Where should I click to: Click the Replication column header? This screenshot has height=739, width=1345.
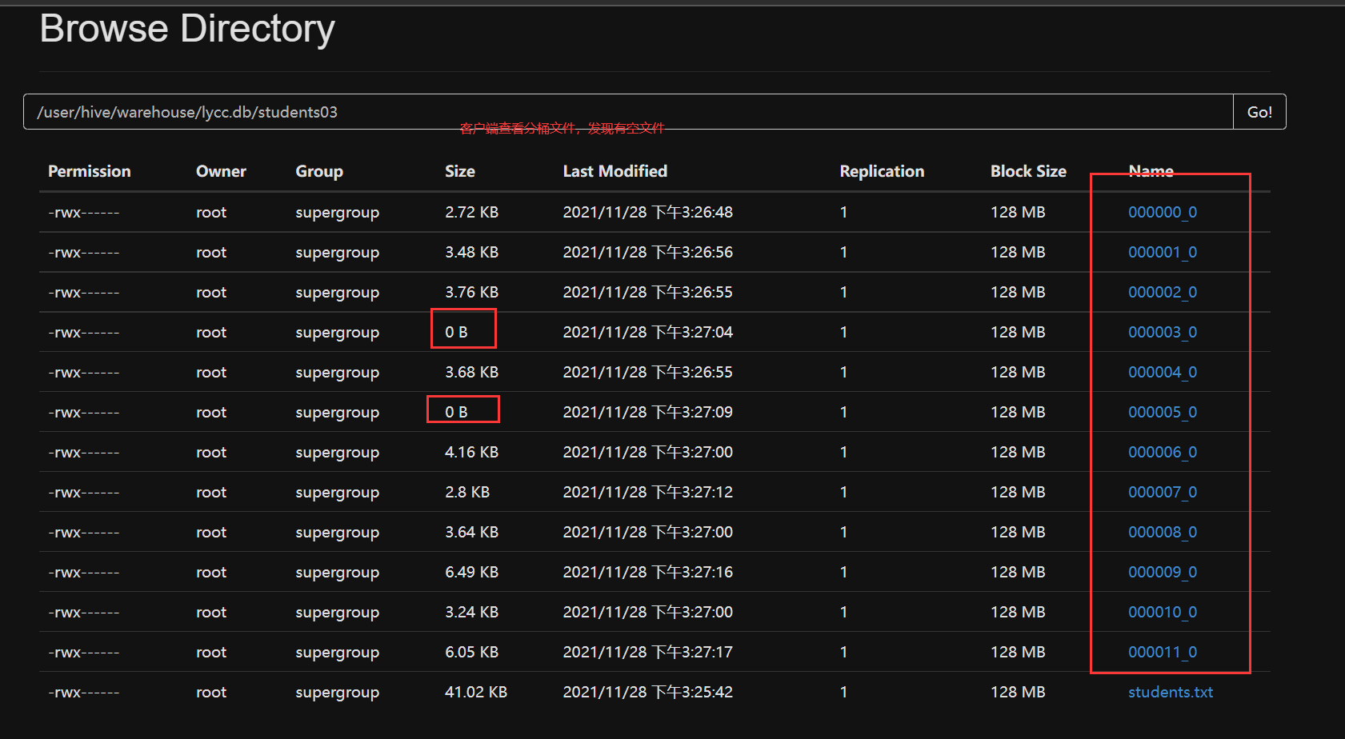(x=882, y=171)
